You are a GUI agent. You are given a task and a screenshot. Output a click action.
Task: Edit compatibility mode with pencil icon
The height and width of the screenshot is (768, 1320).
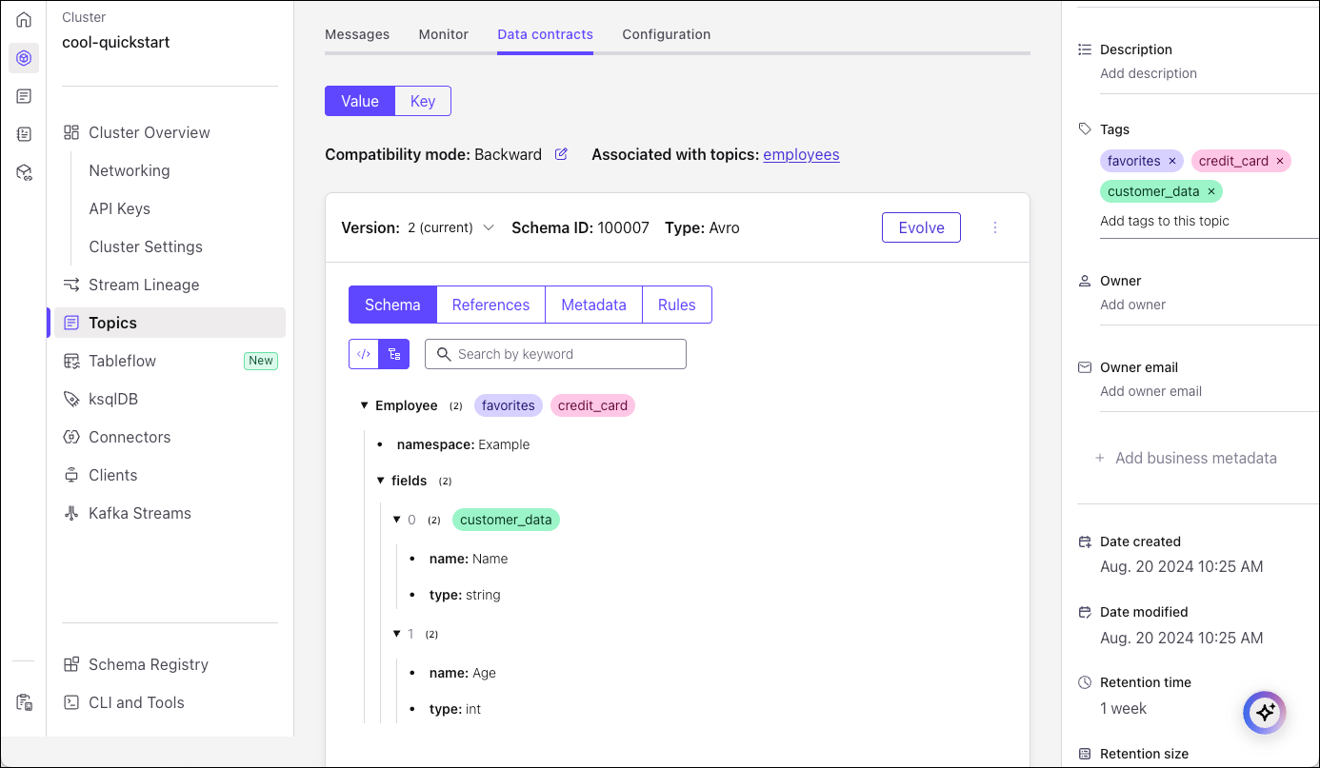coord(561,154)
